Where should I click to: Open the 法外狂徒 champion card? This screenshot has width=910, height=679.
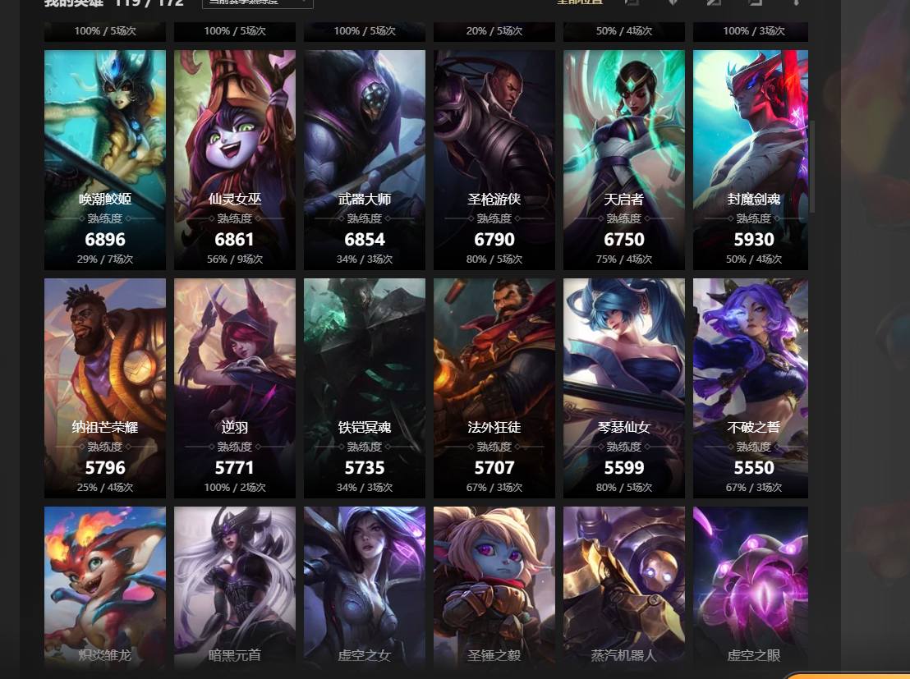point(494,388)
